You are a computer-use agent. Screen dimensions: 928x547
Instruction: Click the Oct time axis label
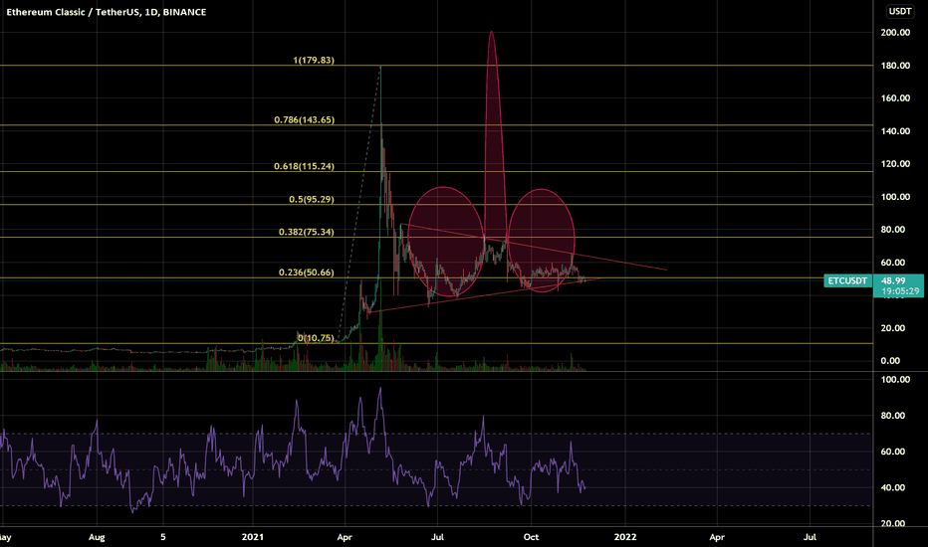point(531,537)
